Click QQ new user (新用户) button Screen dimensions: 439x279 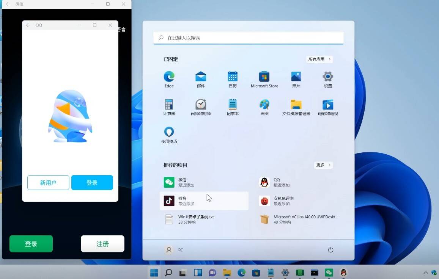[48, 182]
